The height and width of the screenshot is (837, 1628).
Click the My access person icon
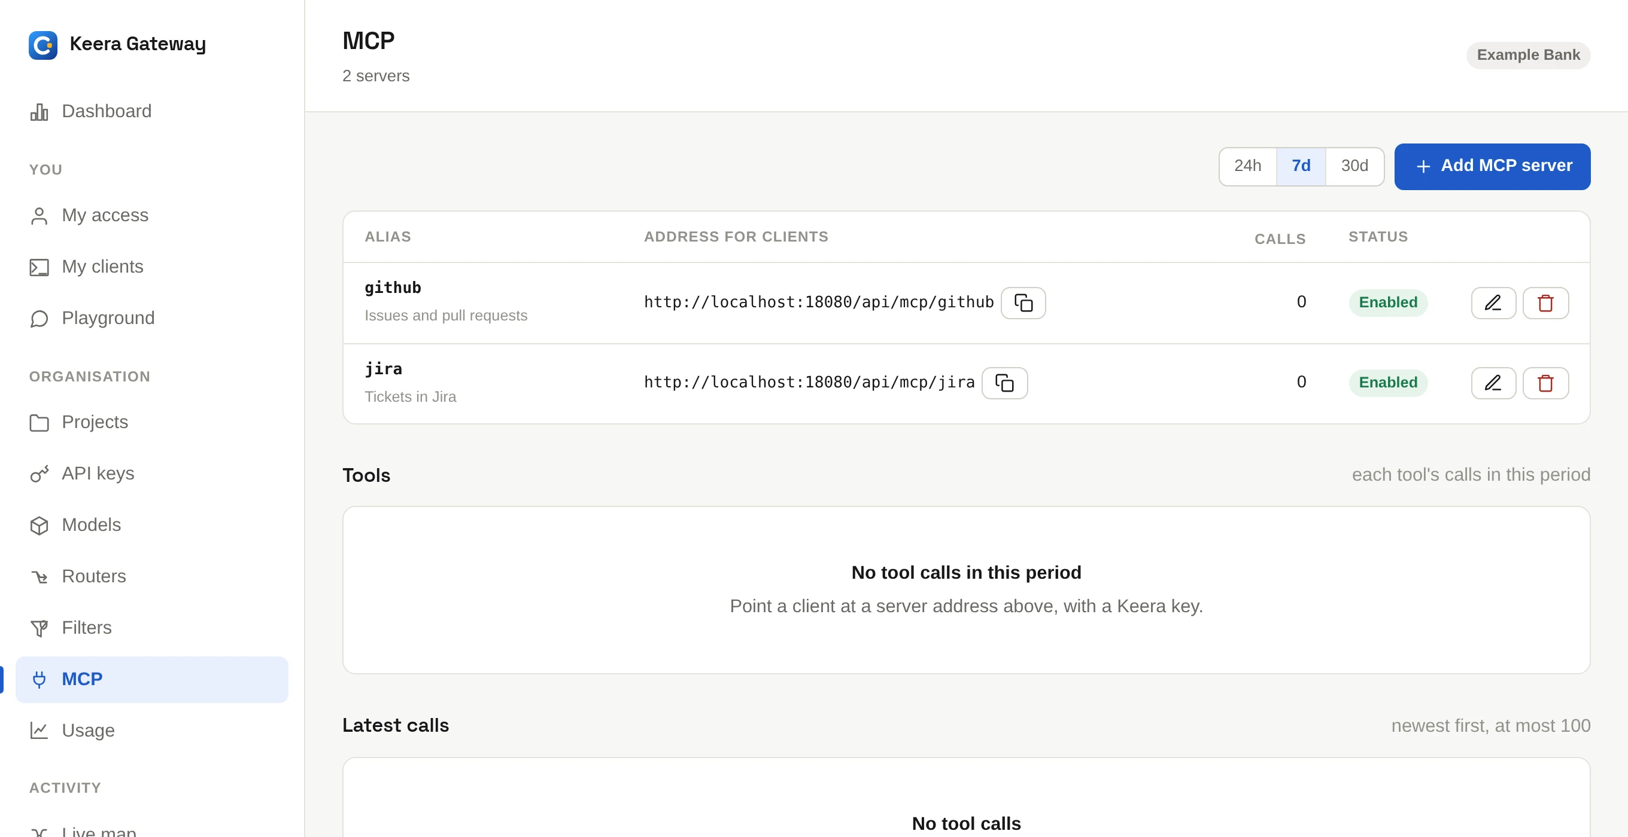[x=39, y=216]
